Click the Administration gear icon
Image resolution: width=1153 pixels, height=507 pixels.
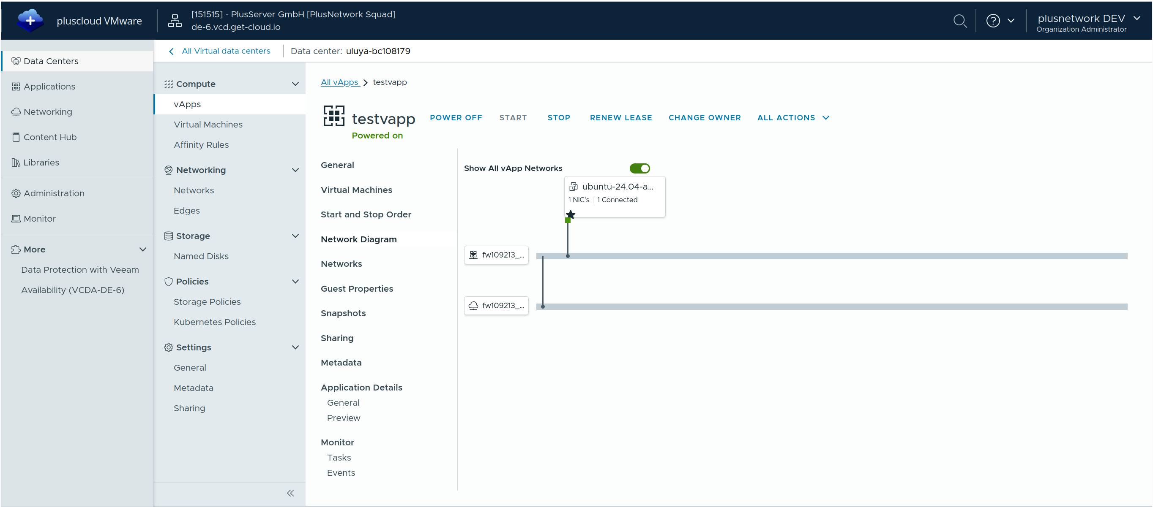16,193
